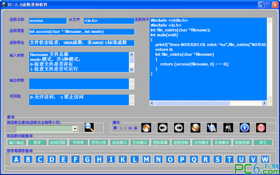Filter by 数学 function category
This screenshot has width=280, height=175.
pyautogui.click(x=37, y=142)
